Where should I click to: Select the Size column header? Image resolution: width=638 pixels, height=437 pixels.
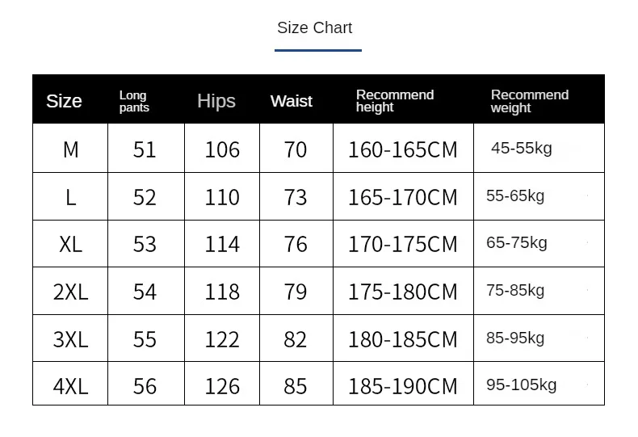coord(64,100)
